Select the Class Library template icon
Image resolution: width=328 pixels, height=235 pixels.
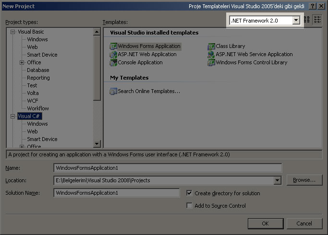211,47
